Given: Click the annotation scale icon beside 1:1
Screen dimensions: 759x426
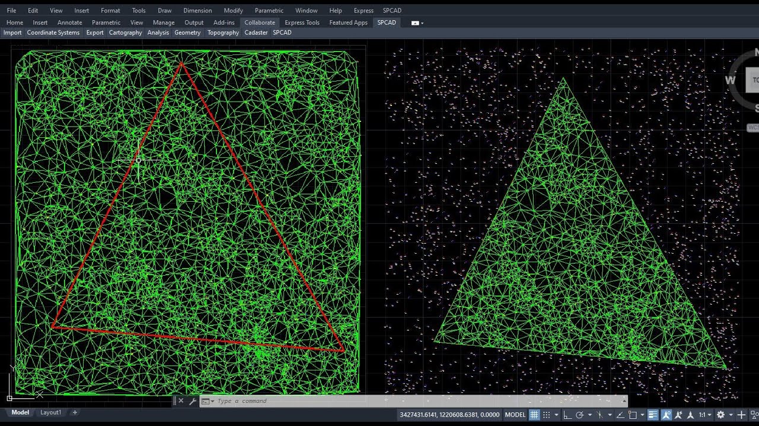Looking at the screenshot, I should 690,415.
